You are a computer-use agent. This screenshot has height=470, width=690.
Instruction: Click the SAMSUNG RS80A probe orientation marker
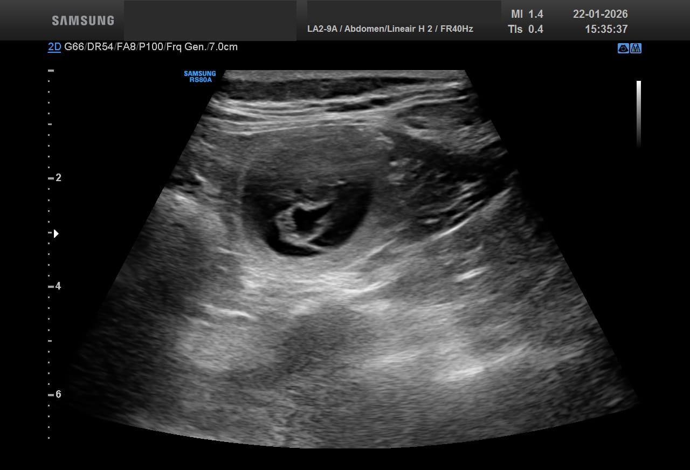click(x=199, y=77)
